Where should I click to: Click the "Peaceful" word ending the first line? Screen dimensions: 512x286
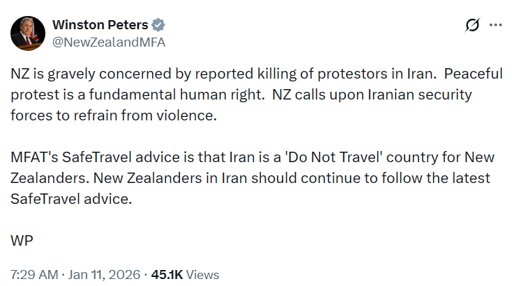pyautogui.click(x=474, y=74)
